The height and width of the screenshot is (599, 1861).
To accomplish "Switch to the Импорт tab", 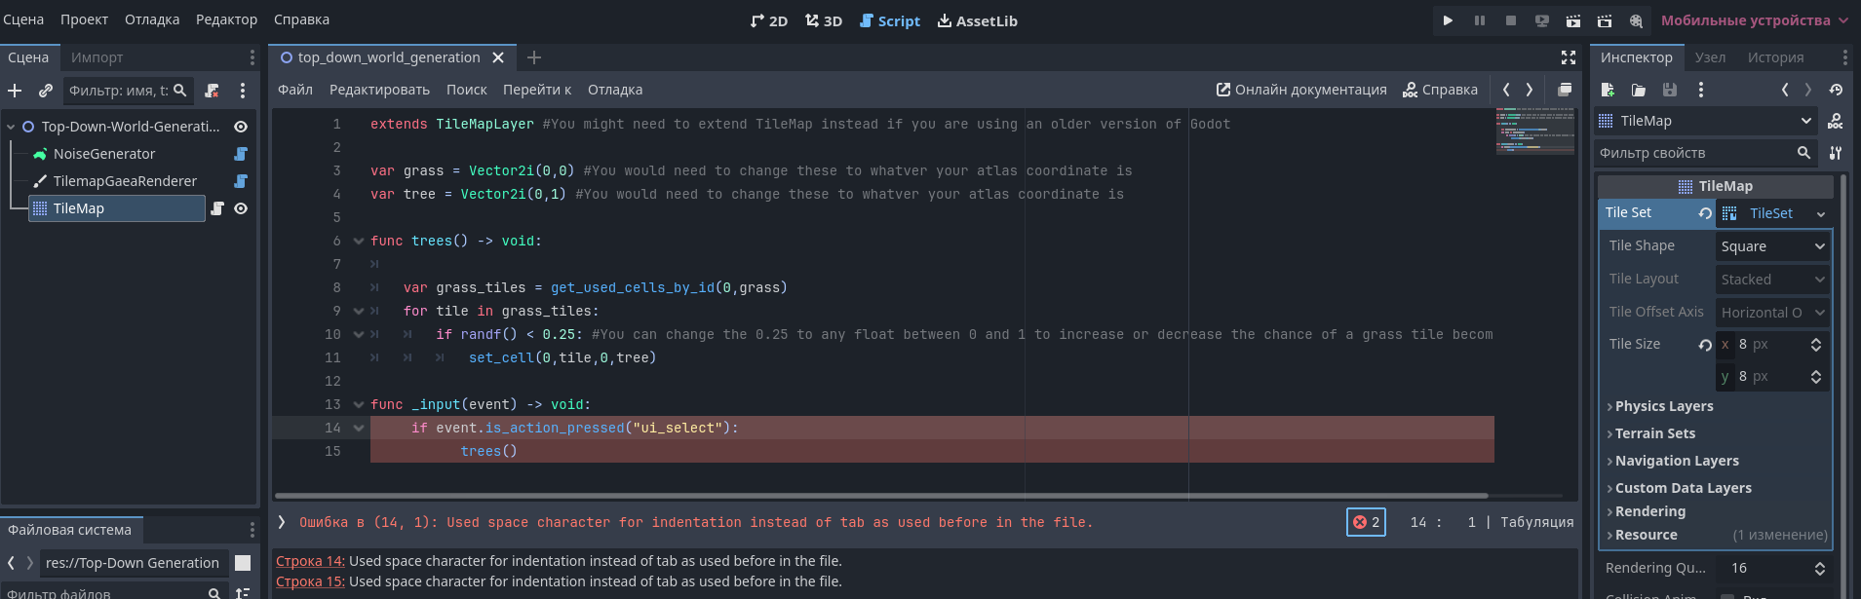I will [x=97, y=57].
